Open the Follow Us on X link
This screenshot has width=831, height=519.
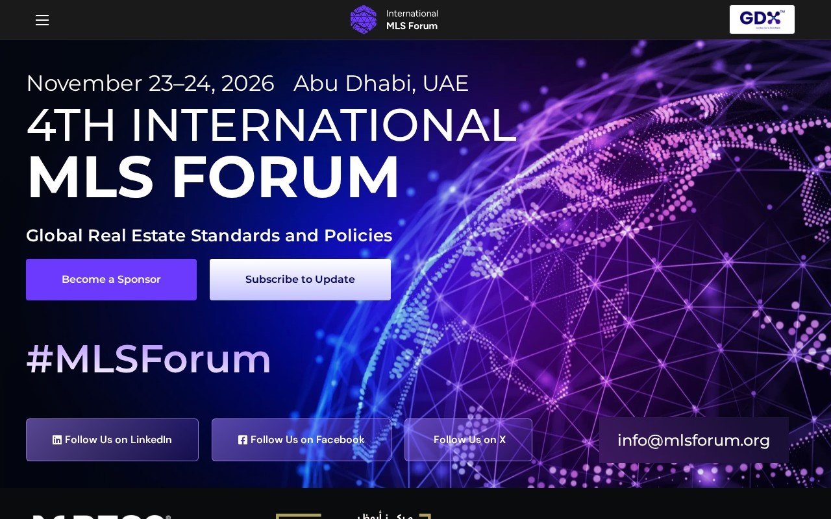(x=469, y=440)
